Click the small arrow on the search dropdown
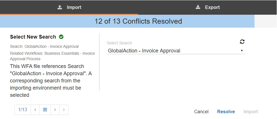277x119 pixels. coord(242,51)
